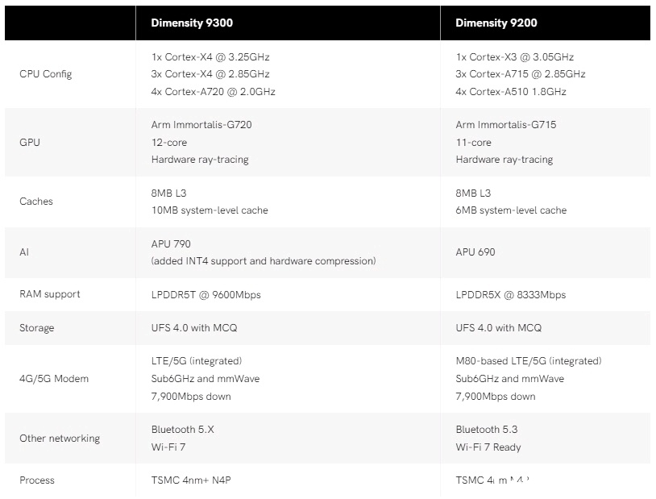Click the Dimensity 9300 column header
Image resolution: width=656 pixels, height=499 pixels.
pos(192,23)
